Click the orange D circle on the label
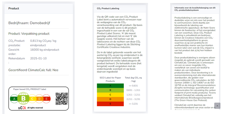The height and width of the screenshot is (114, 227). coord(39,98)
